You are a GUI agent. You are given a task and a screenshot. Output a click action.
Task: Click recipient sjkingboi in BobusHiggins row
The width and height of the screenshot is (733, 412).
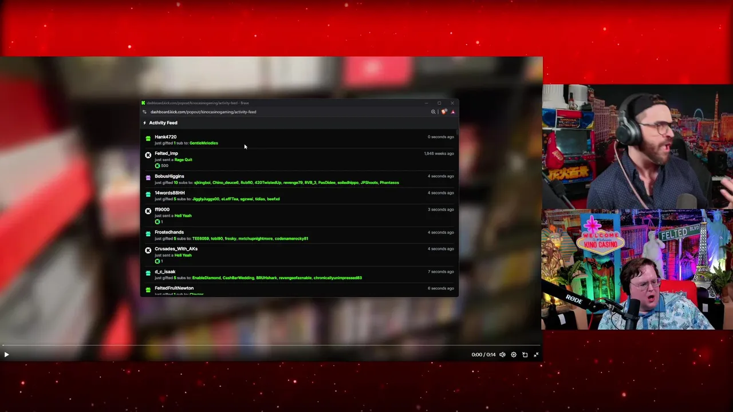click(202, 183)
